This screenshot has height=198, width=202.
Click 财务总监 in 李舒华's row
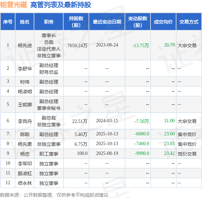(49, 72)
